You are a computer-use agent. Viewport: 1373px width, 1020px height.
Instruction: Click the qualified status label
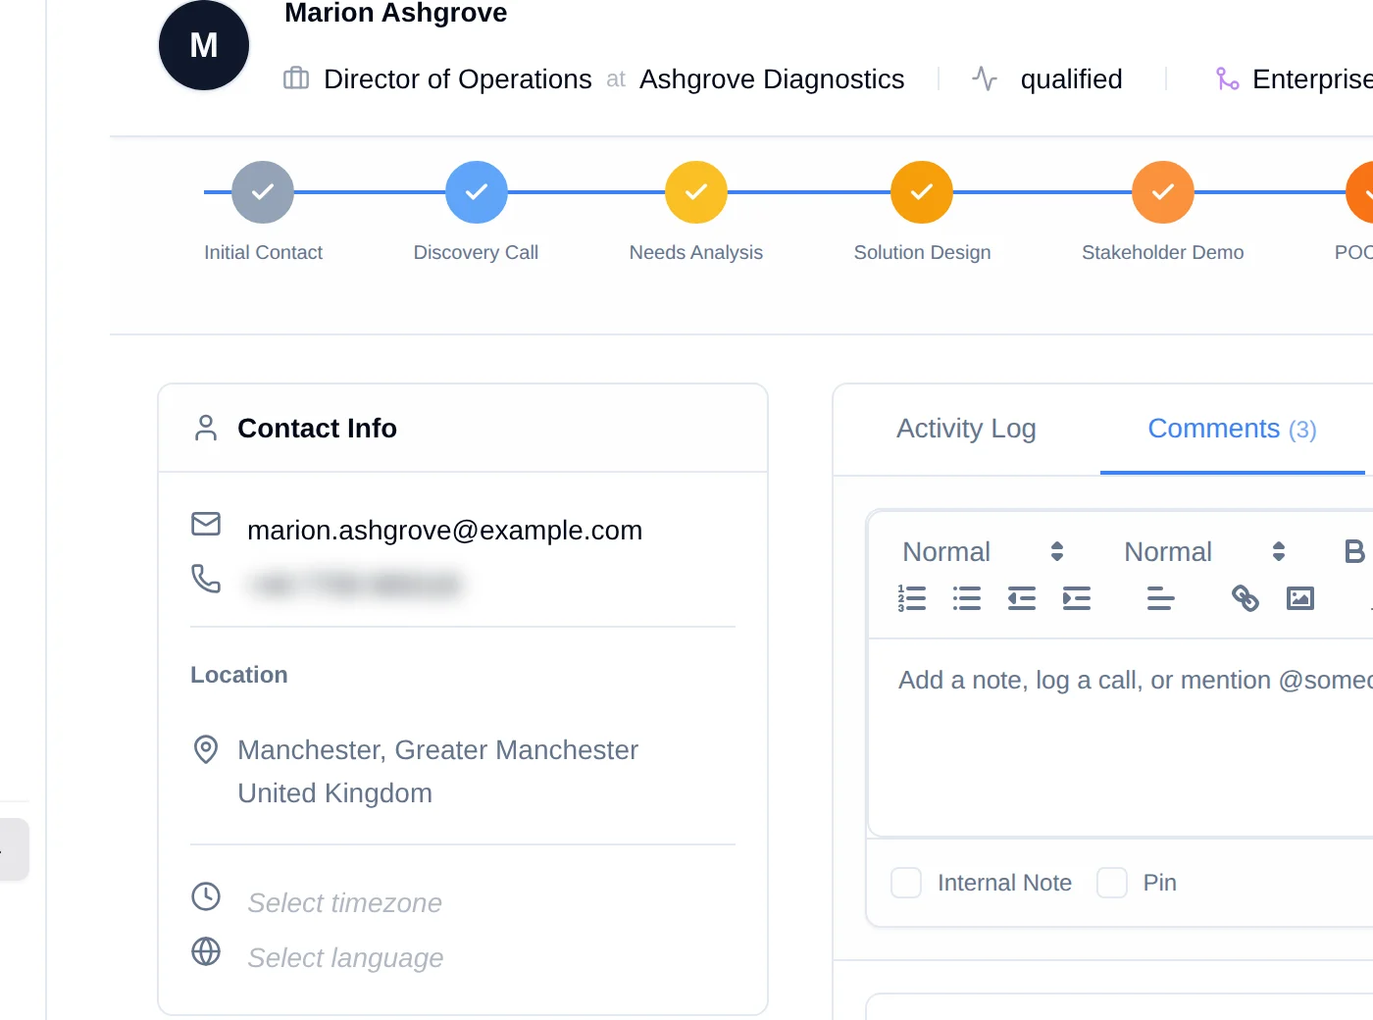click(x=1071, y=78)
